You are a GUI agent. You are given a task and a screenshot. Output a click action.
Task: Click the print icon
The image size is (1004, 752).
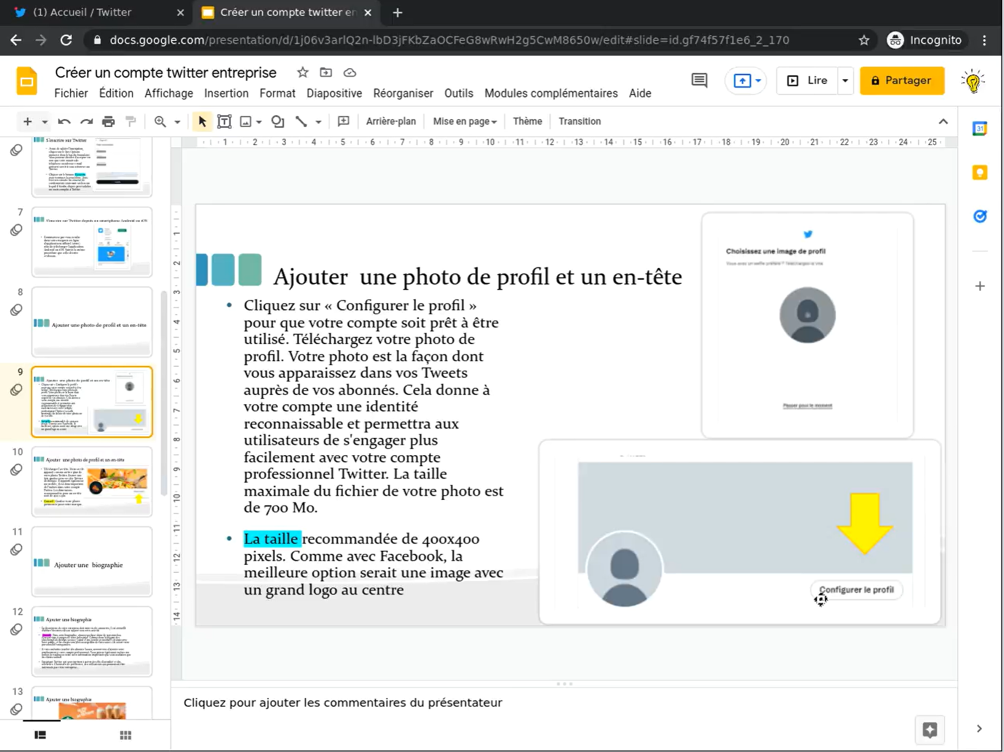click(108, 121)
